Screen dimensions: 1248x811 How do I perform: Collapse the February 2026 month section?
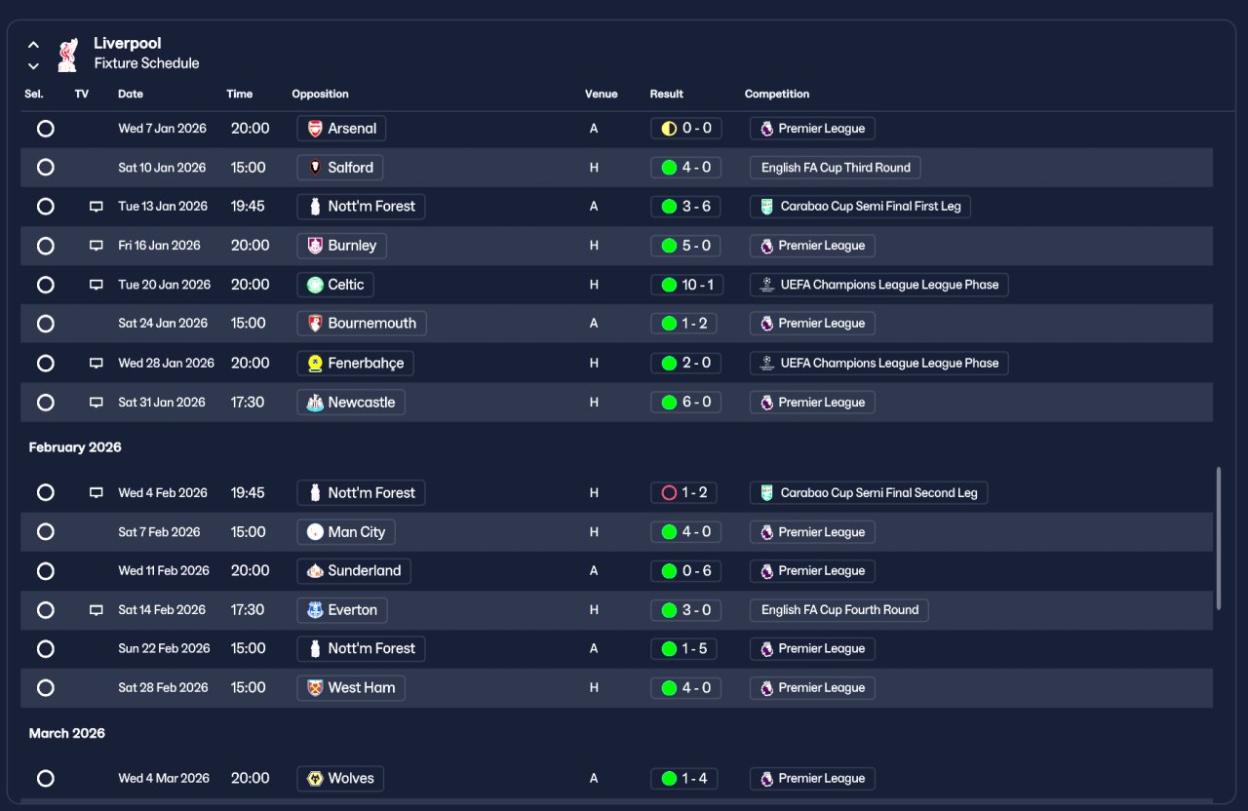[x=75, y=447]
